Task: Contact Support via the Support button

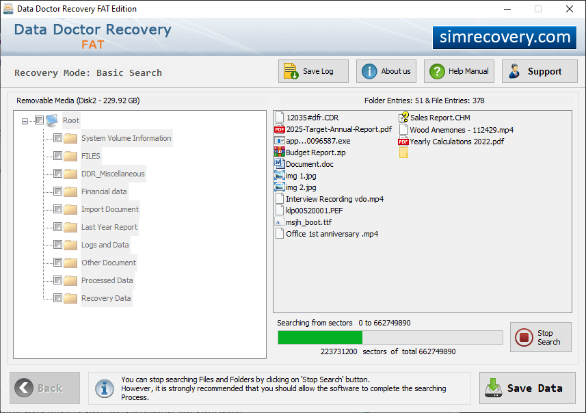Action: 540,71
